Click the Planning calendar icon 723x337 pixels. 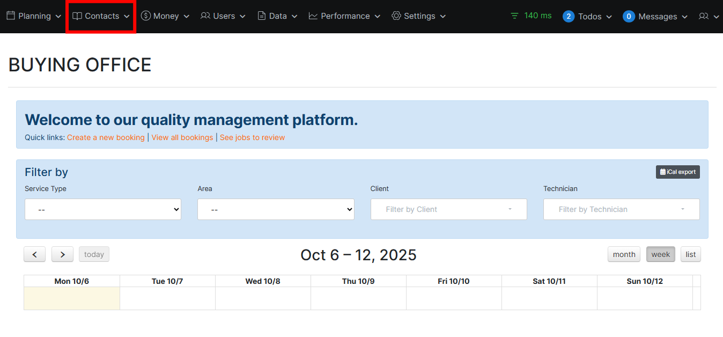(x=11, y=16)
